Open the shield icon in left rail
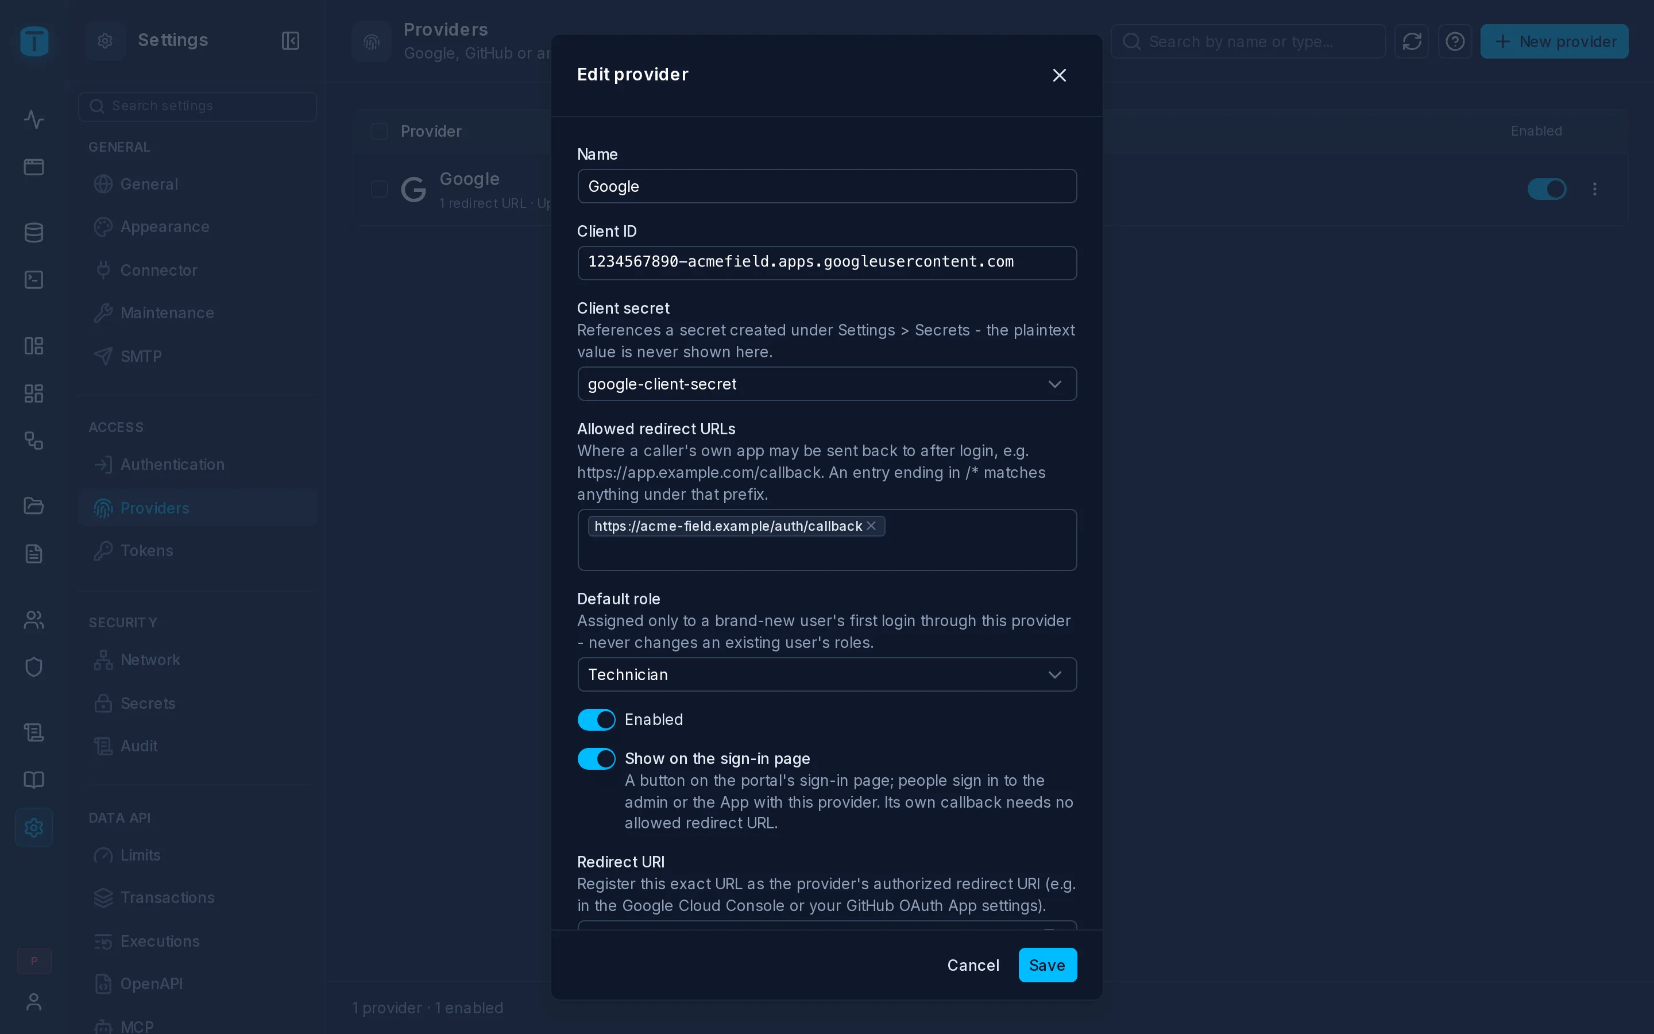This screenshot has width=1654, height=1034. [33, 667]
